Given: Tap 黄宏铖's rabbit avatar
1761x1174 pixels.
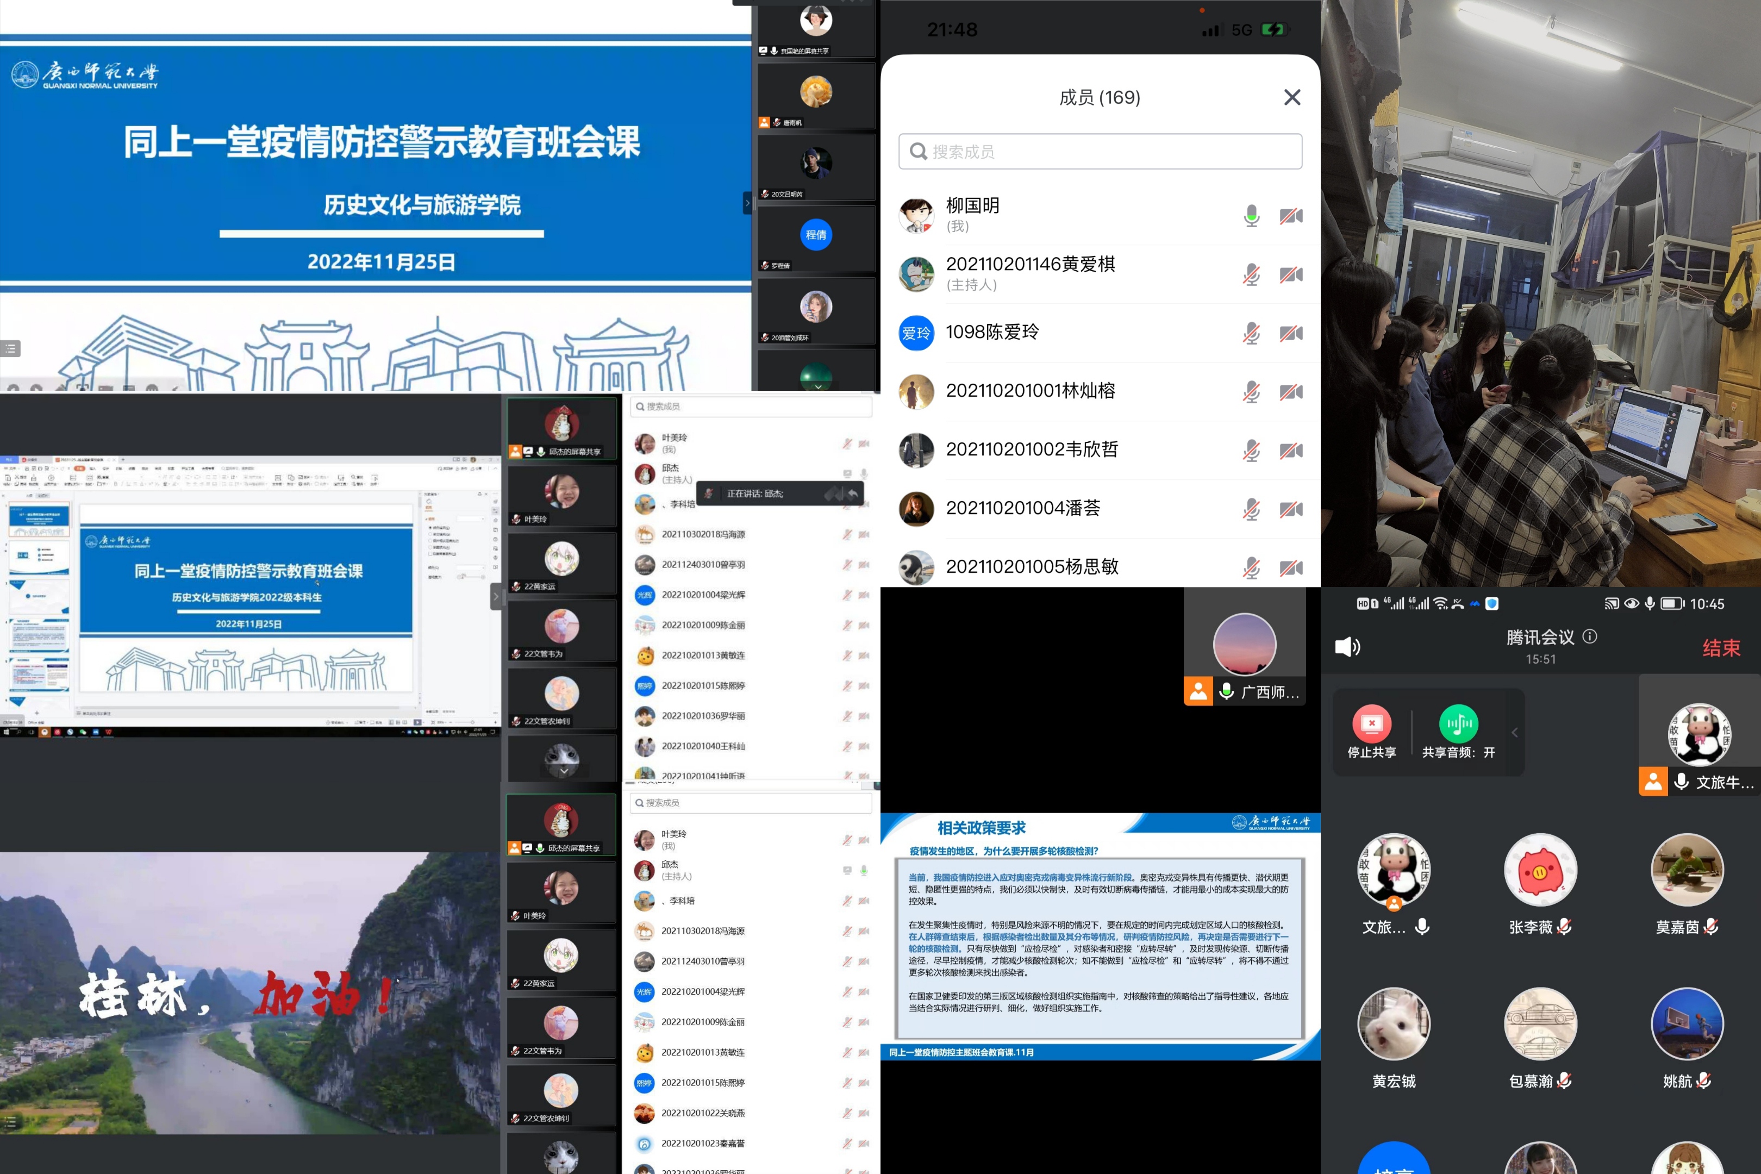Looking at the screenshot, I should (1394, 1024).
